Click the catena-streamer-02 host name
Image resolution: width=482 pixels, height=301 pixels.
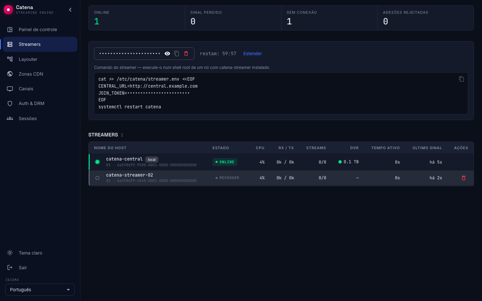click(x=130, y=175)
